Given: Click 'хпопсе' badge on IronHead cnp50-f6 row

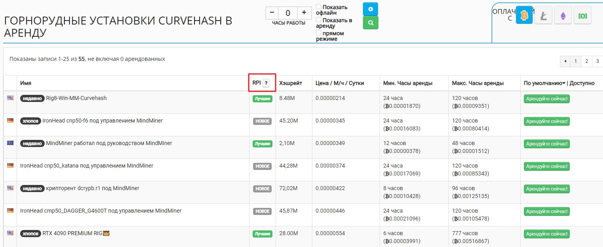Looking at the screenshot, I should [x=30, y=121].
